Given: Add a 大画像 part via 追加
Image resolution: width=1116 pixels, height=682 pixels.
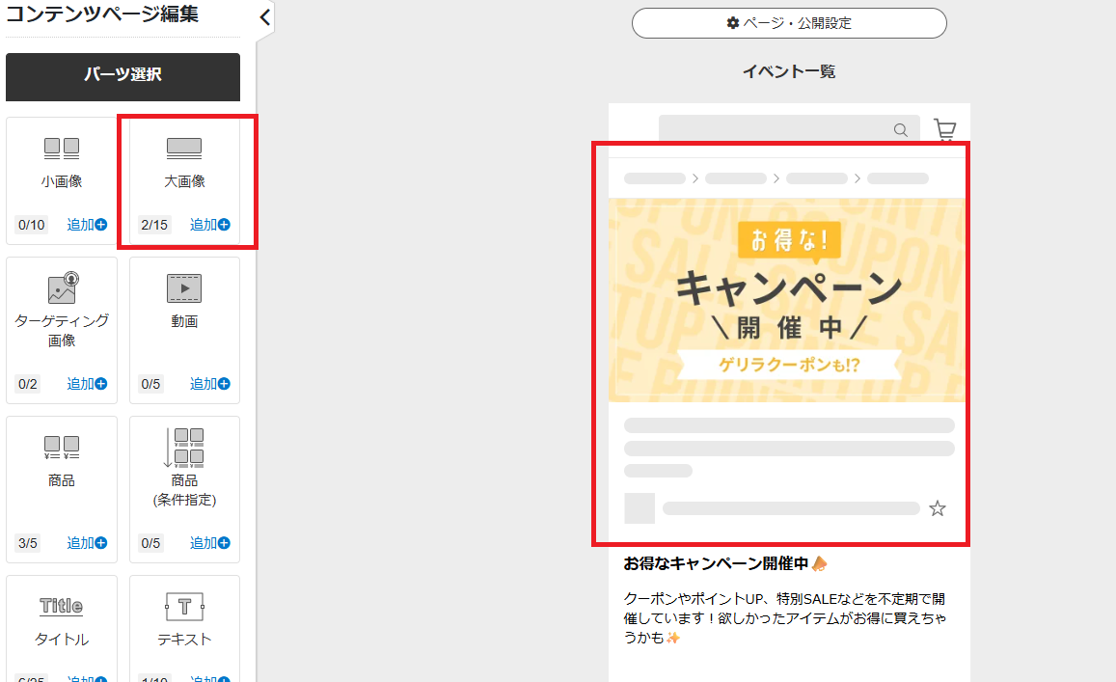Looking at the screenshot, I should [x=209, y=225].
